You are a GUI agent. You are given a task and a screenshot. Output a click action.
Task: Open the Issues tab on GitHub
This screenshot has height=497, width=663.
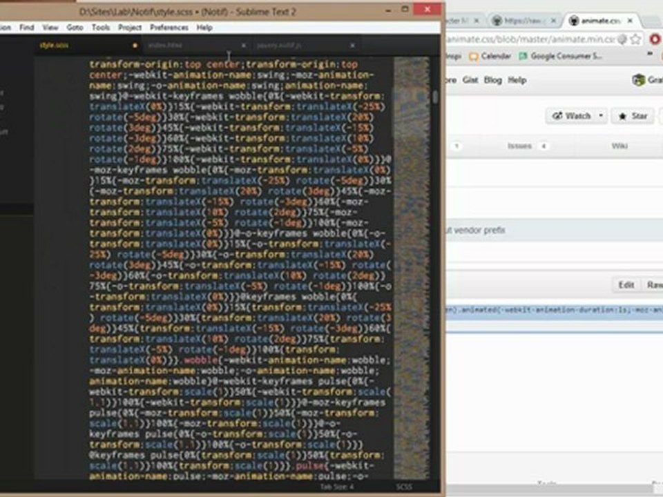527,146
